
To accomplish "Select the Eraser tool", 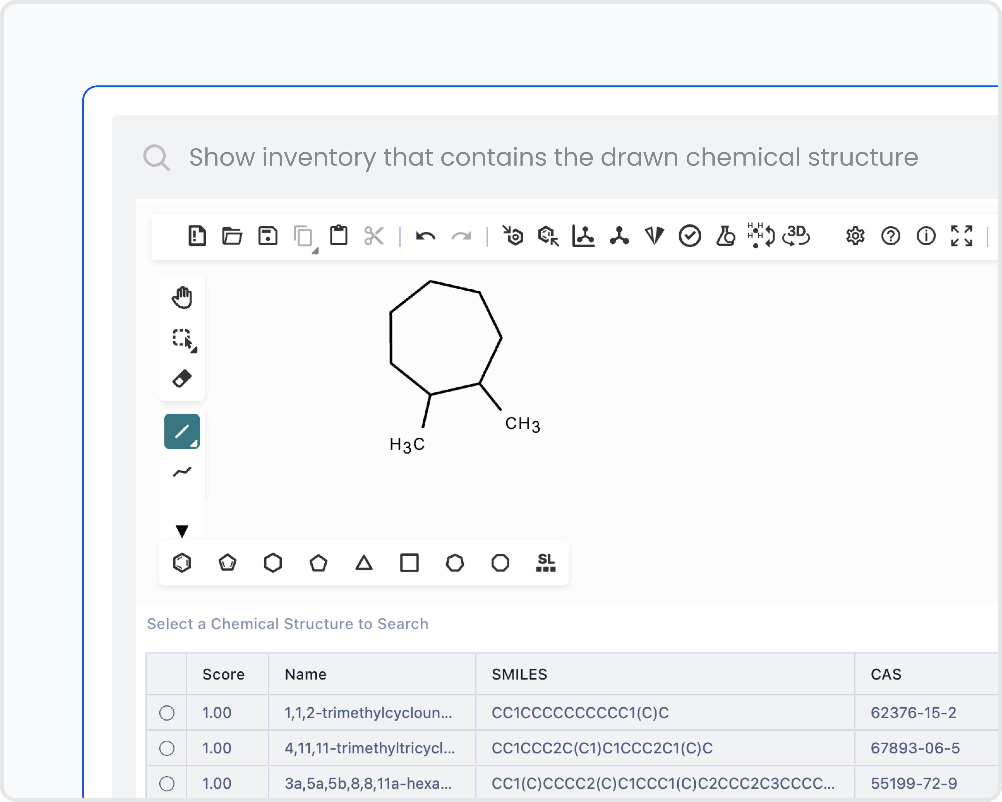I will (182, 378).
